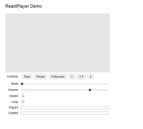
Task: Set playback speed to 1.5
Action: click(x=81, y=76)
